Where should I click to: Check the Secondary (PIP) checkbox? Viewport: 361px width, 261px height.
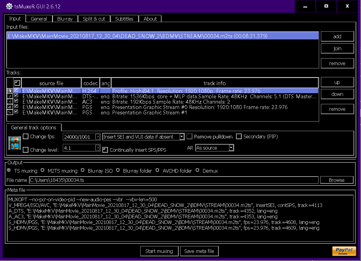(x=239, y=136)
